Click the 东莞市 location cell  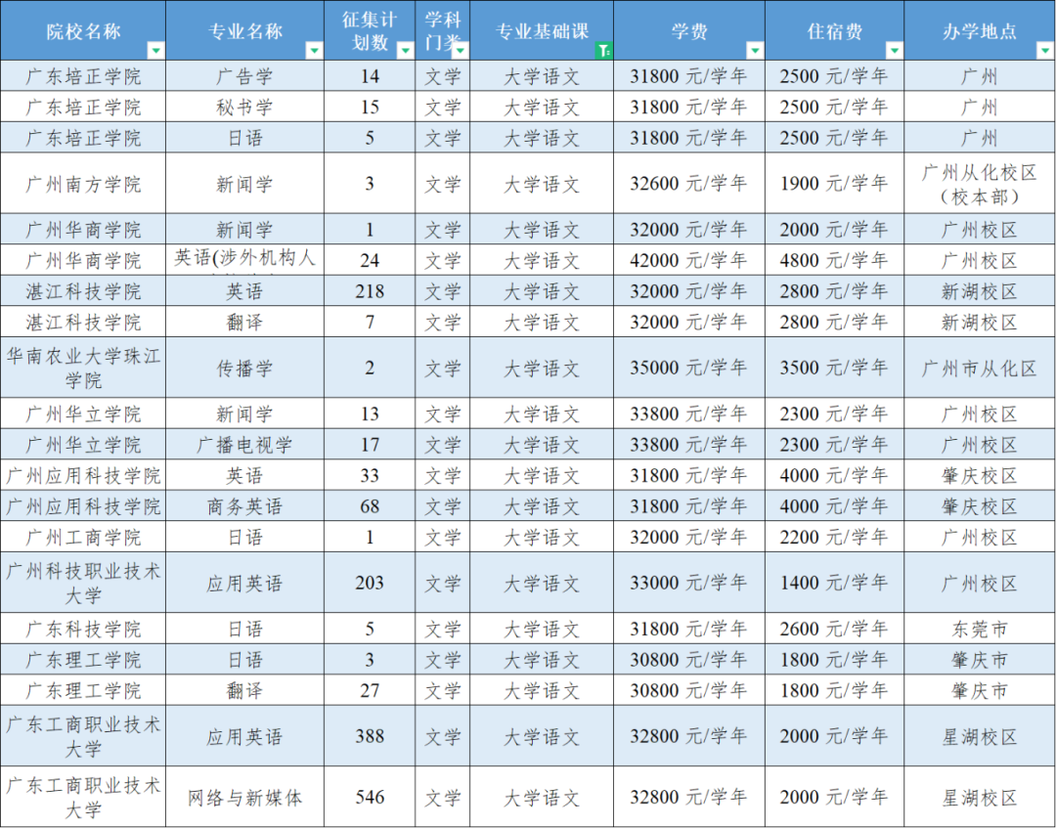pos(980,628)
